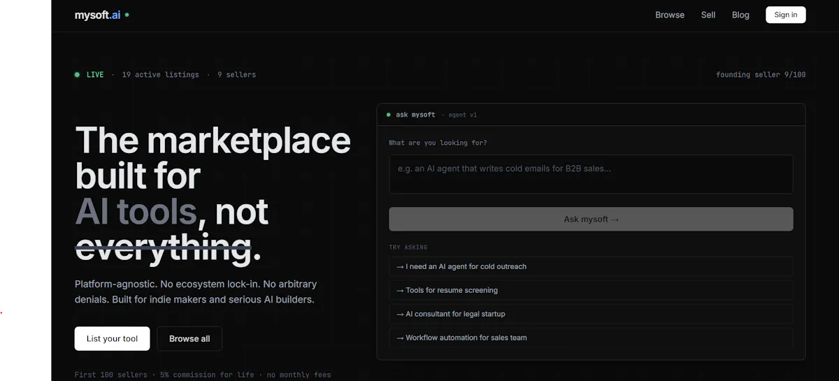Click the '19 active listings' text
Image resolution: width=839 pixels, height=381 pixels.
160,75
